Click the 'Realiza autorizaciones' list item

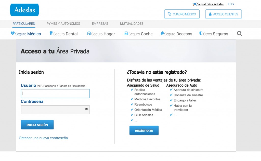[x=145, y=92]
